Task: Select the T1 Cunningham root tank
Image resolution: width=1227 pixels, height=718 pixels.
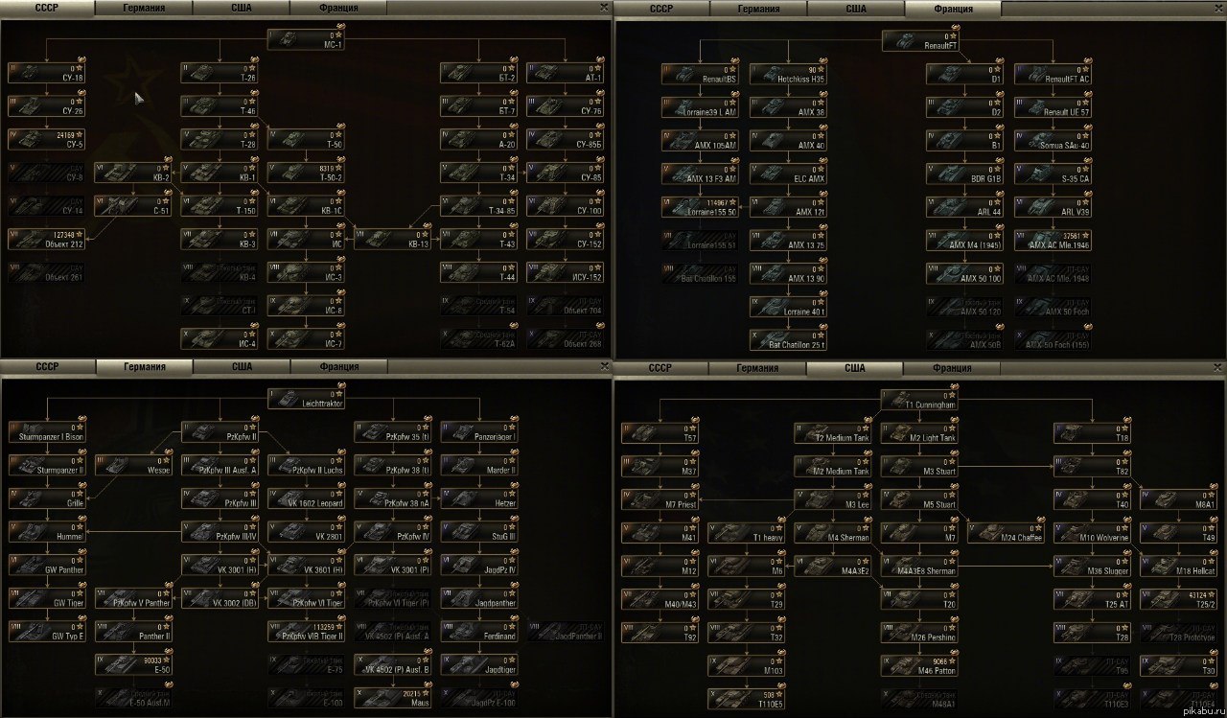Action: point(919,399)
